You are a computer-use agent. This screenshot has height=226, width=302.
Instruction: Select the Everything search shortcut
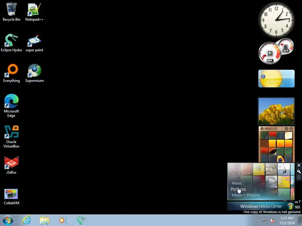(12, 73)
